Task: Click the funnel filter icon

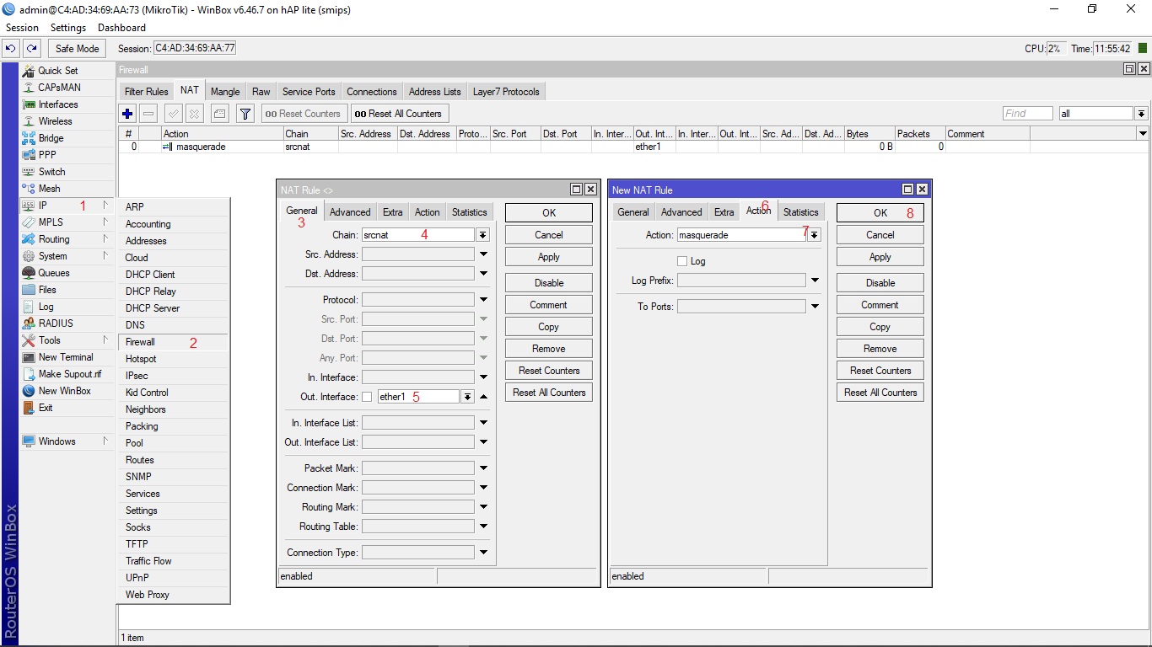Action: (245, 114)
